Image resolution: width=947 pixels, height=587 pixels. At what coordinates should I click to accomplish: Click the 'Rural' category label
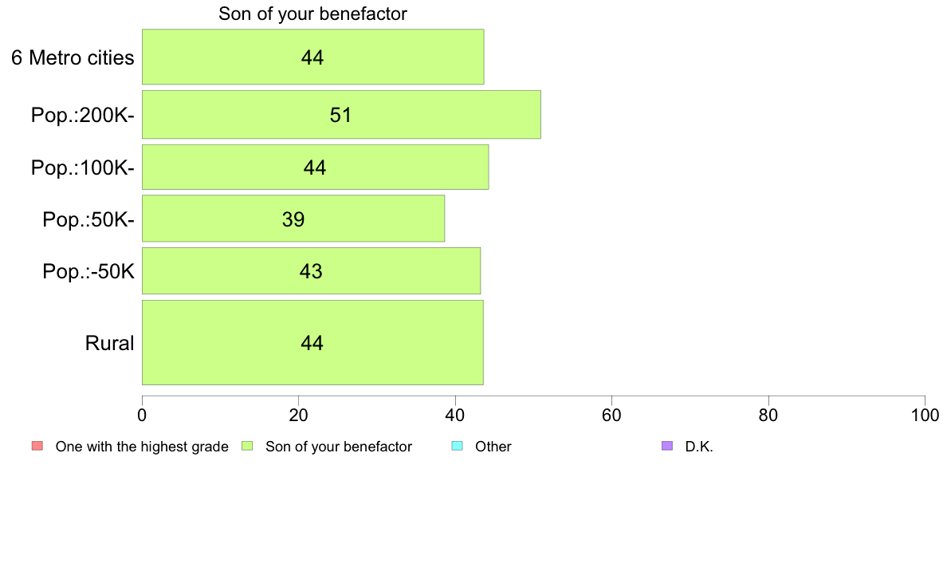click(x=110, y=343)
